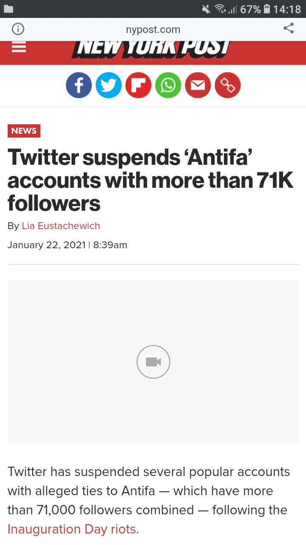Image resolution: width=306 pixels, height=545 pixels.
Task: Share article on WhatsApp
Action: (168, 86)
